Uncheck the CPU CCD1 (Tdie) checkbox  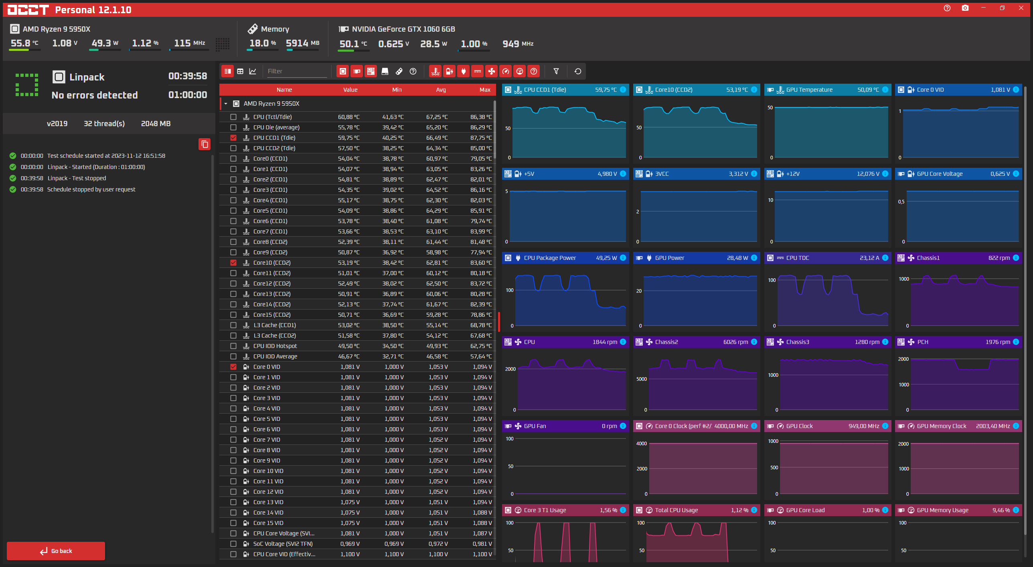[x=233, y=138]
